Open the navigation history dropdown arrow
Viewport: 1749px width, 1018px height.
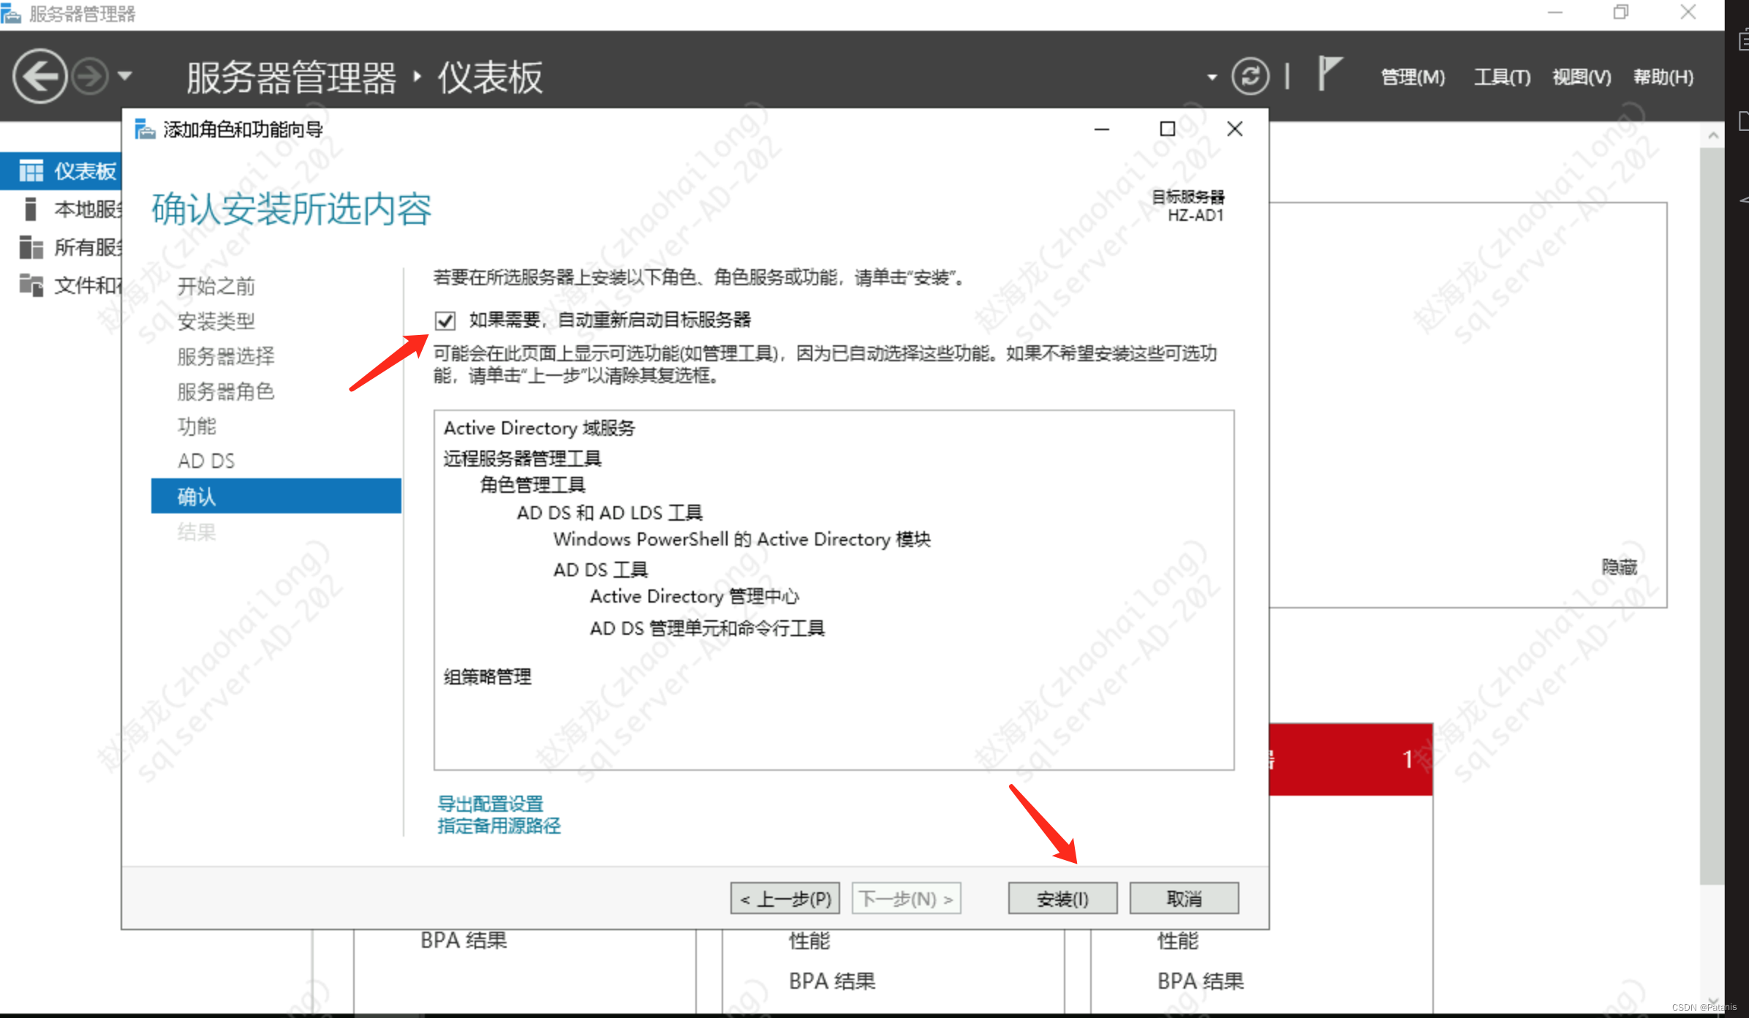[125, 76]
